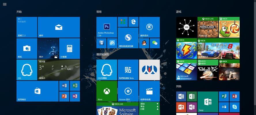This screenshot has height=115, width=256.
Task: Open the cloud-loop small tile under Photoshop
Action: pyautogui.click(x=112, y=43)
